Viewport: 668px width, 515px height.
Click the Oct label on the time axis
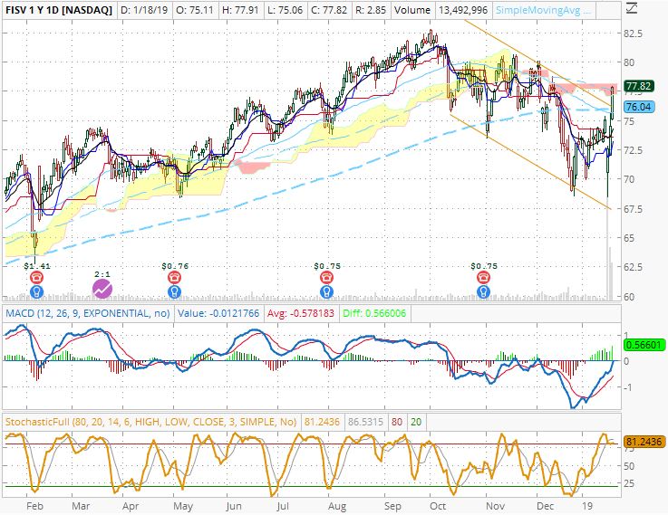(438, 506)
